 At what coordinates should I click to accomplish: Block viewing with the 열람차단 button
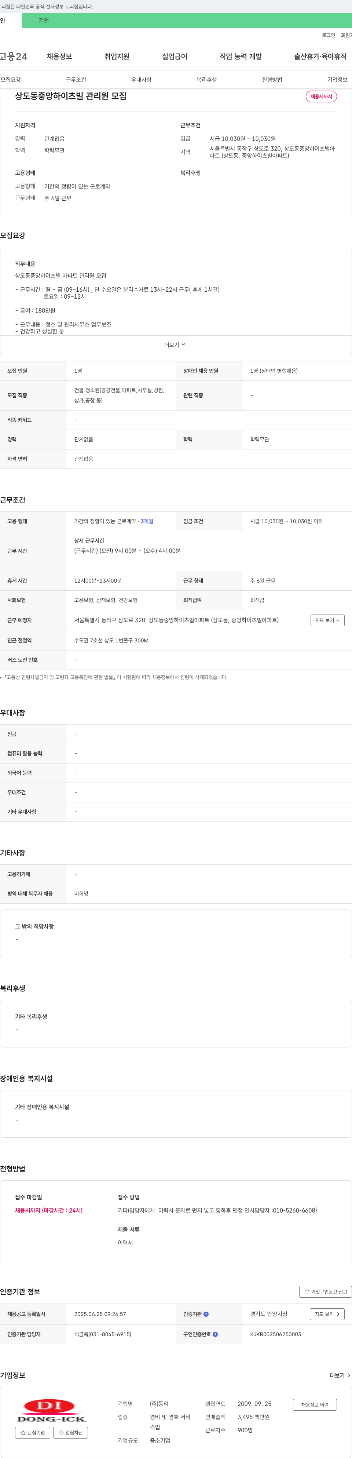[x=71, y=1433]
